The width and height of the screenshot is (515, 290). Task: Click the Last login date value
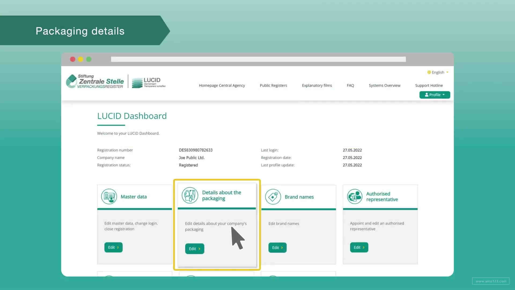point(352,150)
